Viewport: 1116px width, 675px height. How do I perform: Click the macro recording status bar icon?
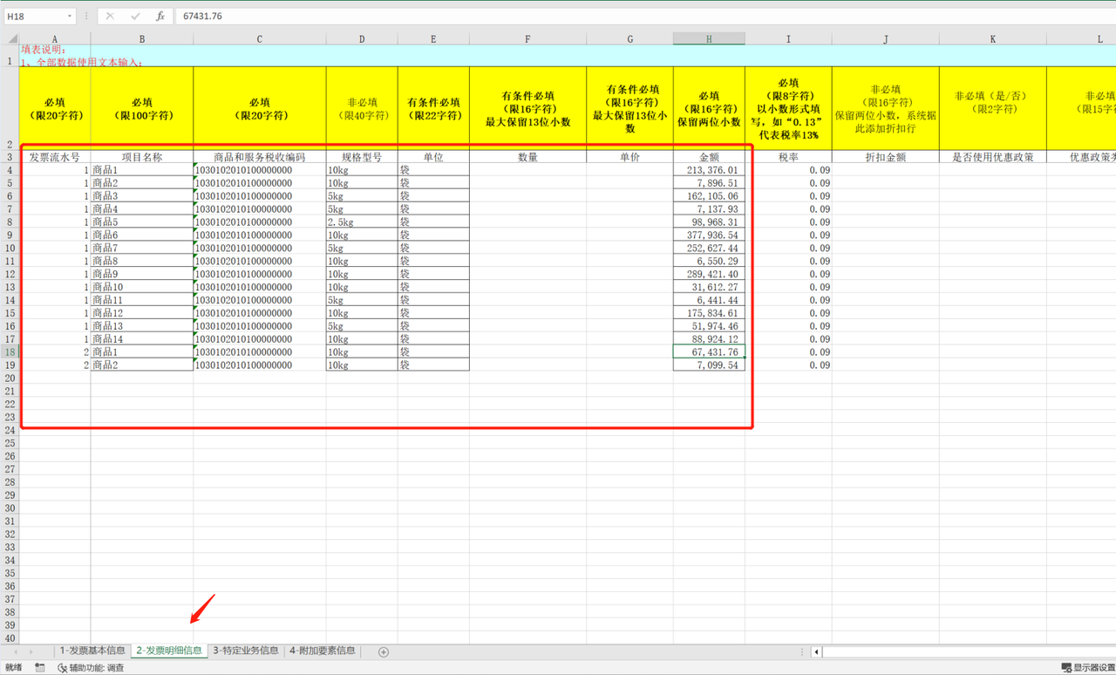click(40, 668)
